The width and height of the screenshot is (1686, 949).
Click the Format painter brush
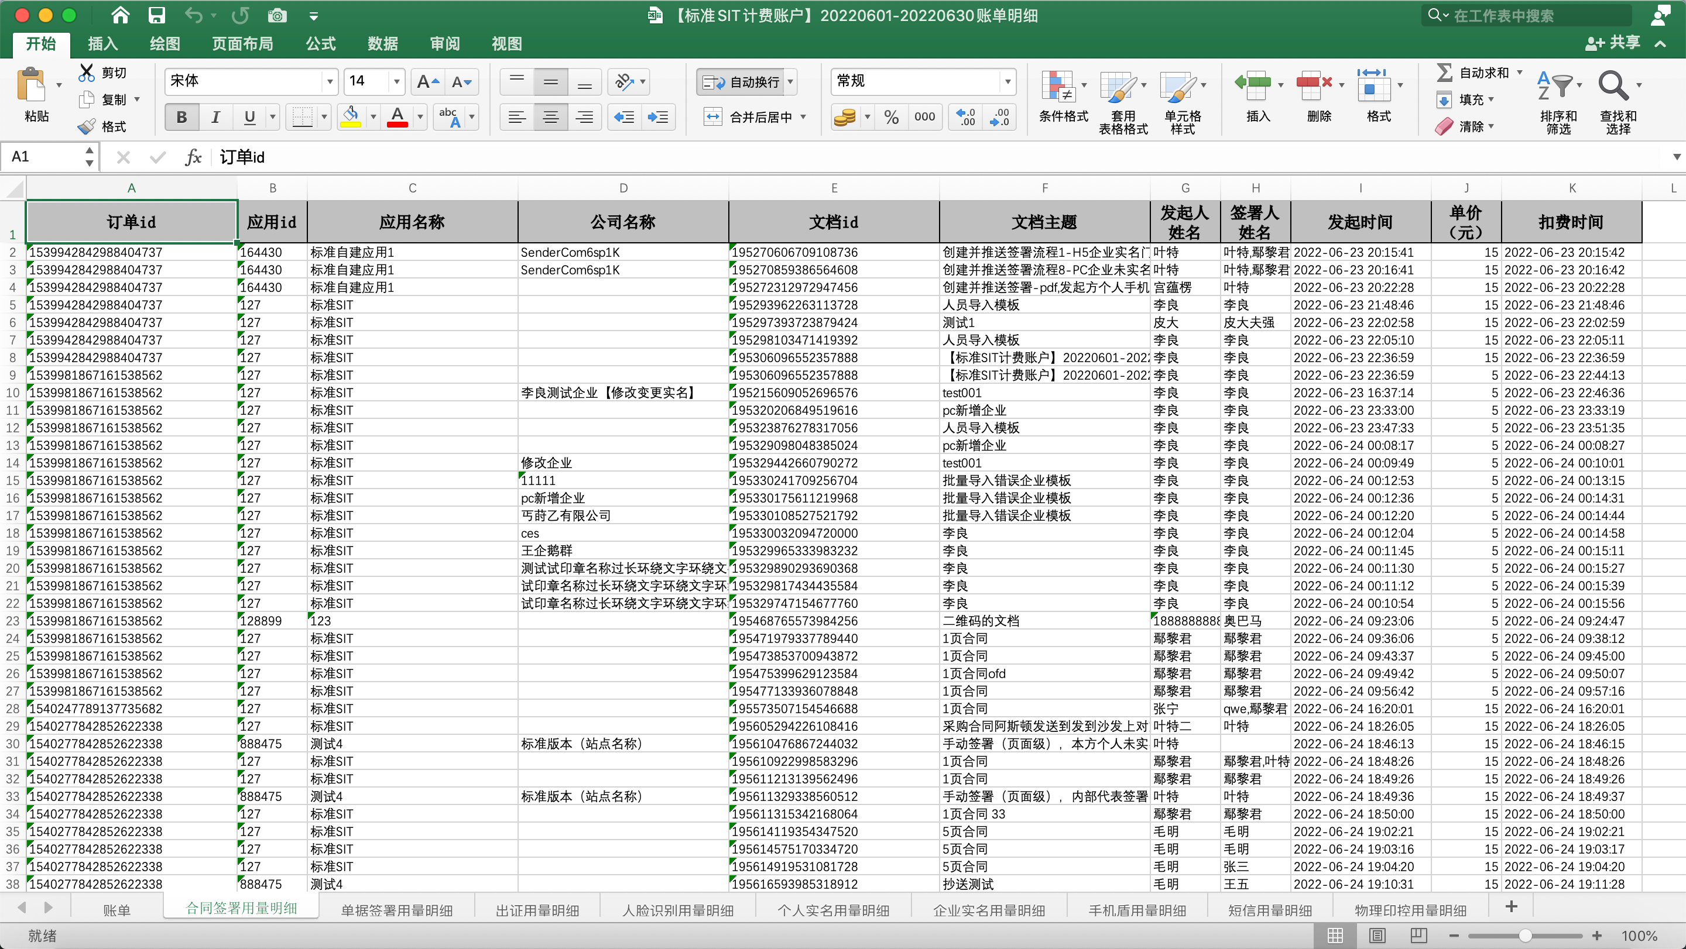pyautogui.click(x=87, y=126)
